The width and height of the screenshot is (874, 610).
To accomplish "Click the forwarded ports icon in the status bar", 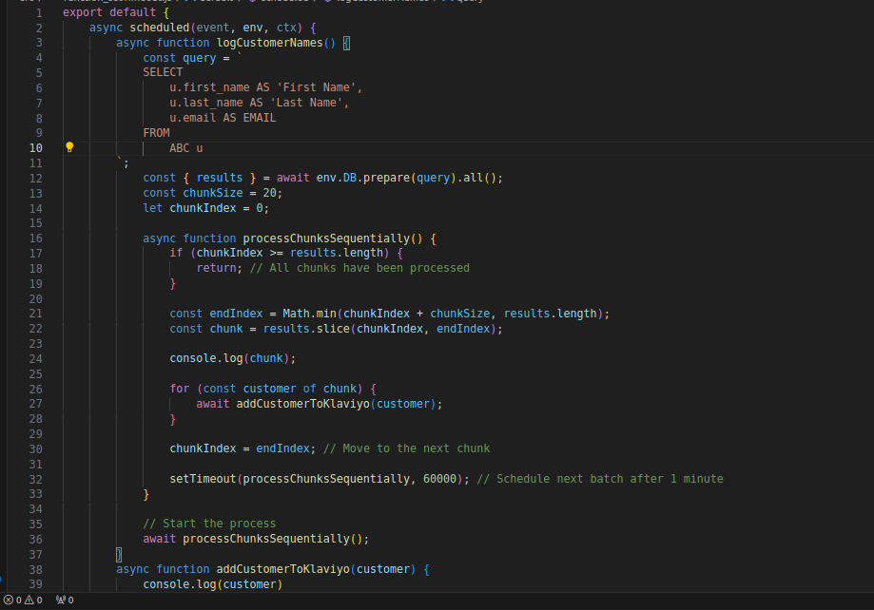I will [x=60, y=600].
